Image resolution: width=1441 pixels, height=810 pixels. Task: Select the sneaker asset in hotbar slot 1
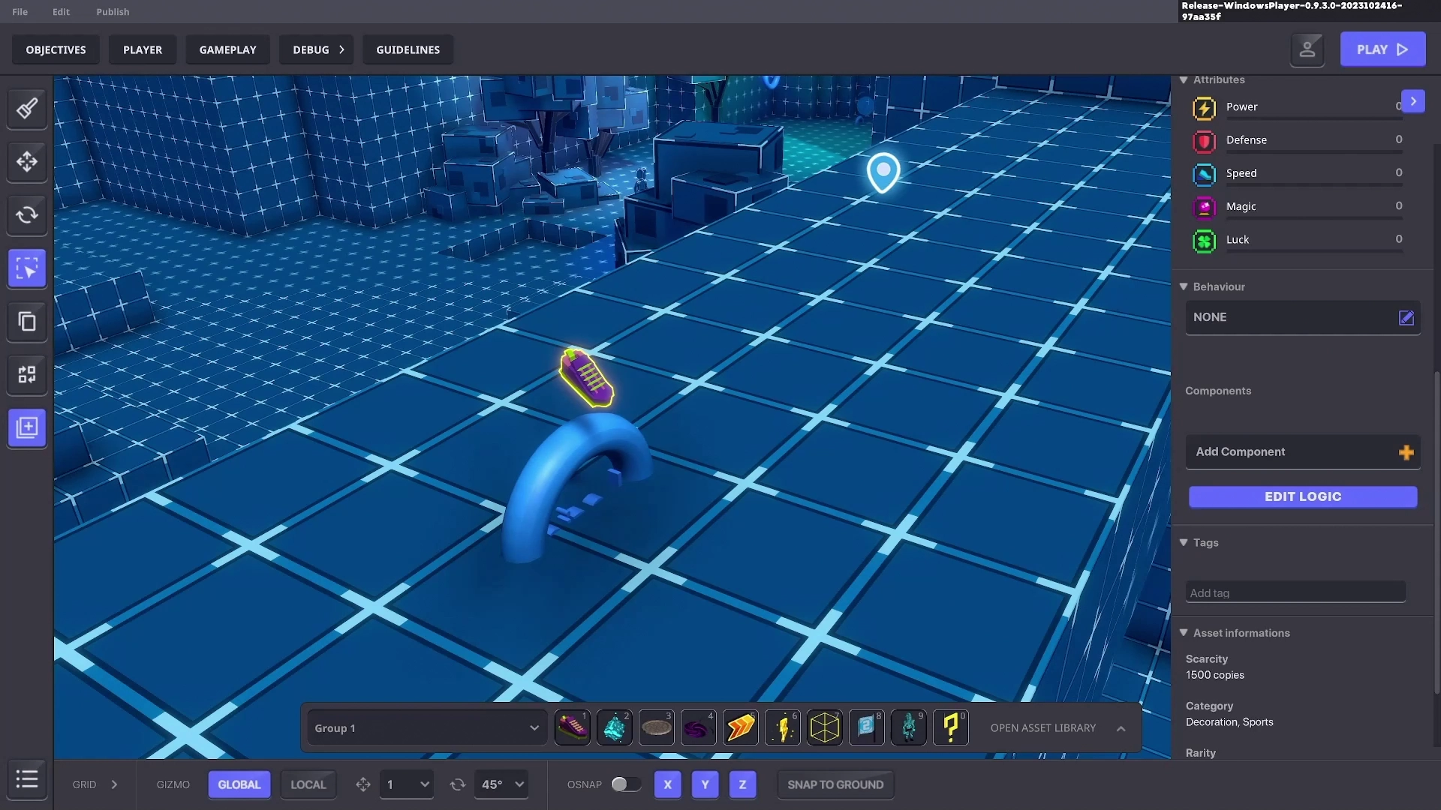pyautogui.click(x=572, y=727)
